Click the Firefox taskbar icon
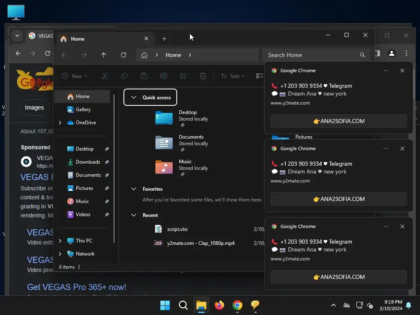This screenshot has width=420, height=315. pyautogui.click(x=219, y=305)
